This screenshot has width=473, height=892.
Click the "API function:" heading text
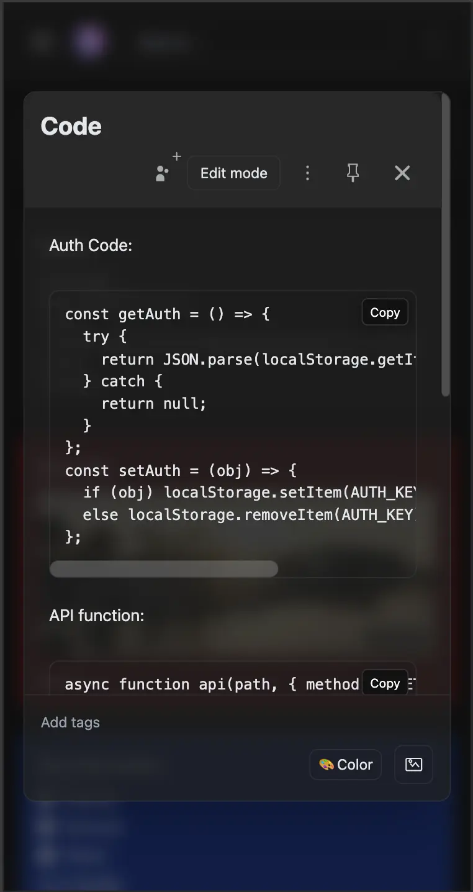(97, 616)
